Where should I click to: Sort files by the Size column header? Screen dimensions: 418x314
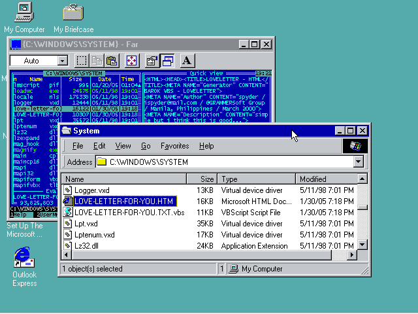(x=202, y=179)
